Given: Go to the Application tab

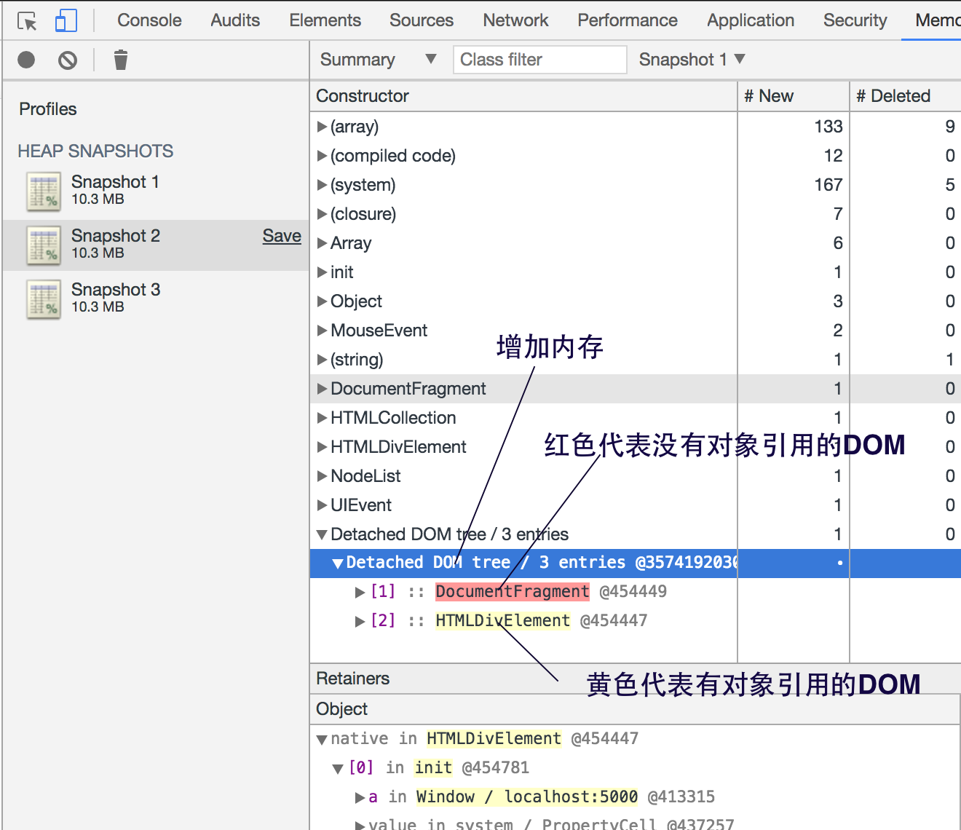Looking at the screenshot, I should point(751,20).
